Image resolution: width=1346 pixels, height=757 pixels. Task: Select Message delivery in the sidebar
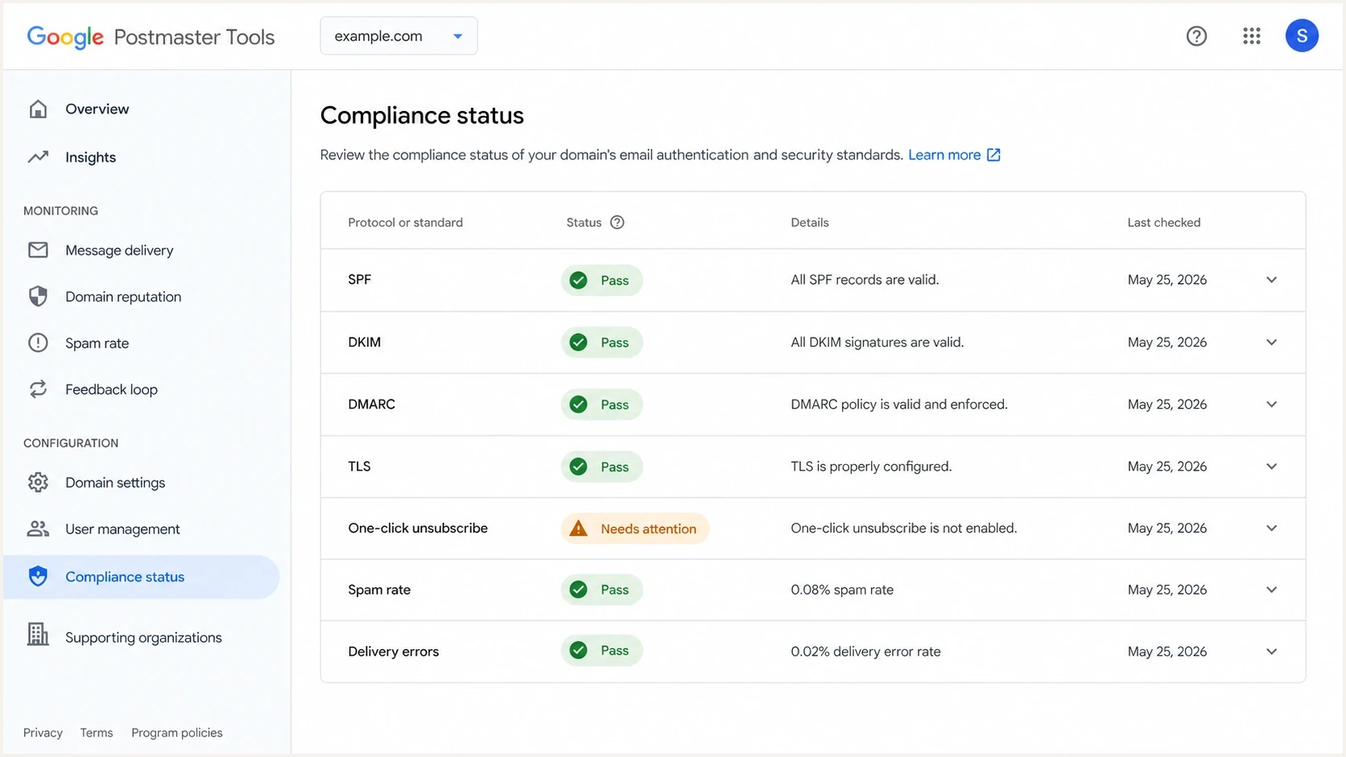point(119,250)
